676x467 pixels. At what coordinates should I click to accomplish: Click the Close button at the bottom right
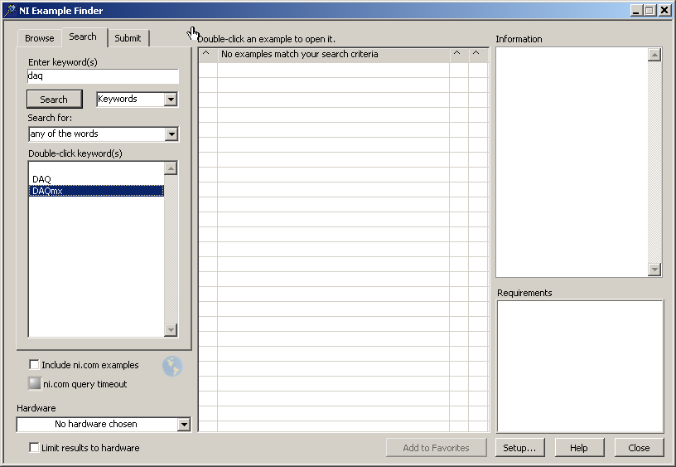click(x=639, y=448)
